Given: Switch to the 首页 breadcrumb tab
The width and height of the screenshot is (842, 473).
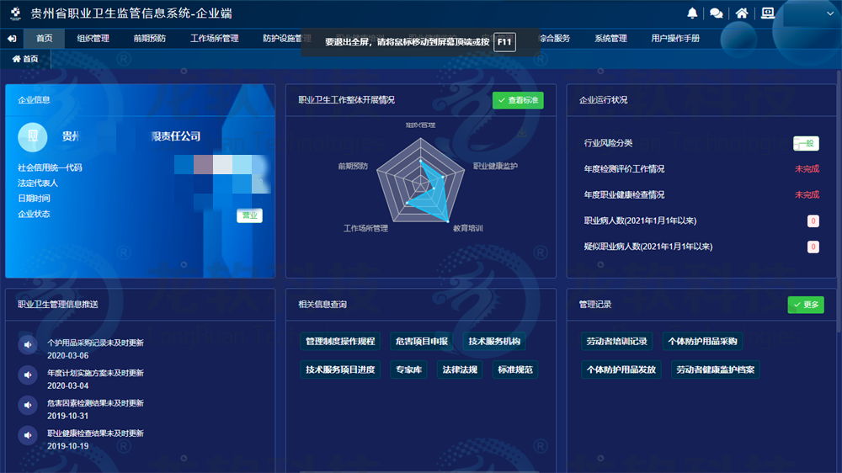Looking at the screenshot, I should 25,59.
